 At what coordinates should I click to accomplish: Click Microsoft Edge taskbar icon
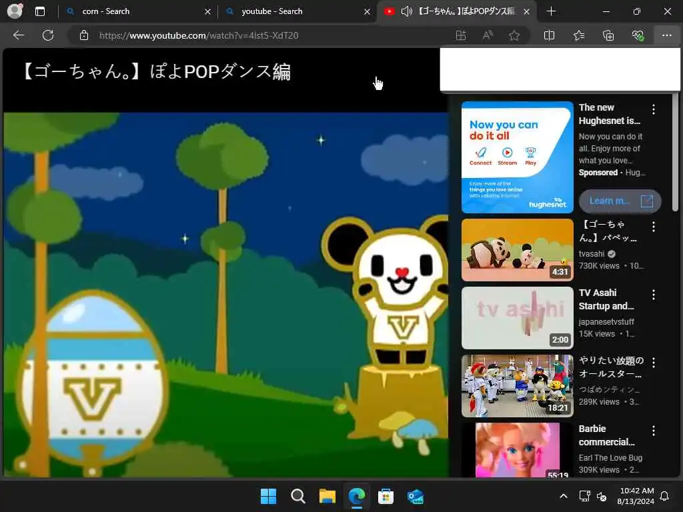pyautogui.click(x=357, y=496)
